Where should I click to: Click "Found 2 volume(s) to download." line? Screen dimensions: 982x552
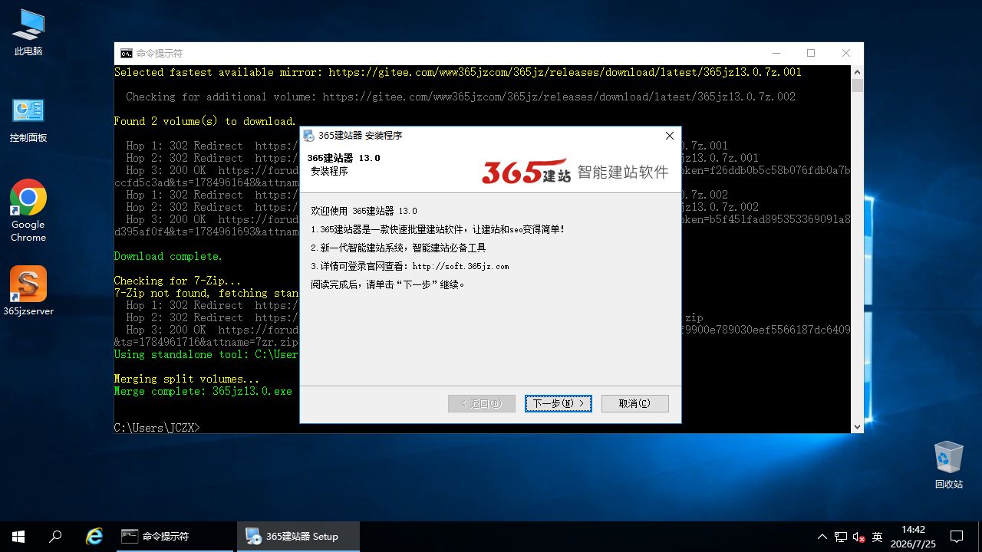pyautogui.click(x=205, y=121)
